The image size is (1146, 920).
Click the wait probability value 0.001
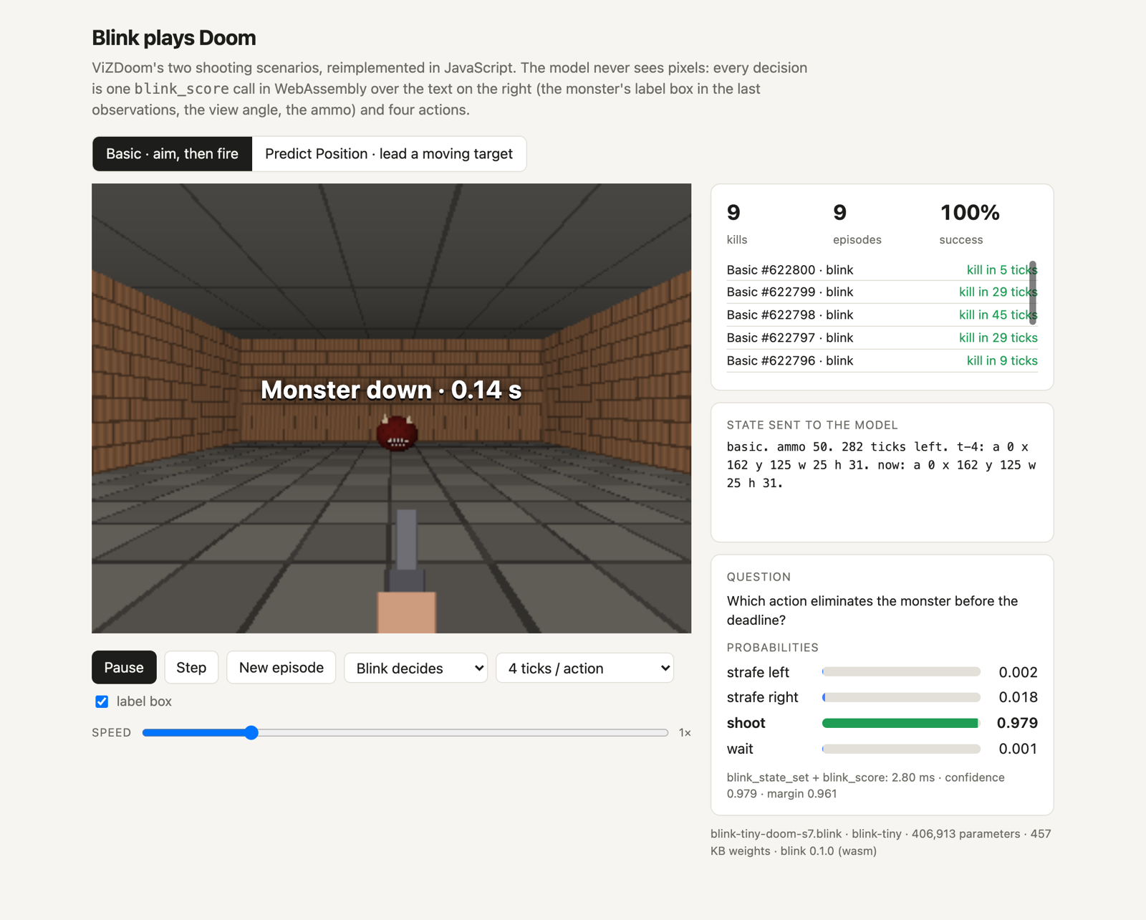tap(1018, 749)
